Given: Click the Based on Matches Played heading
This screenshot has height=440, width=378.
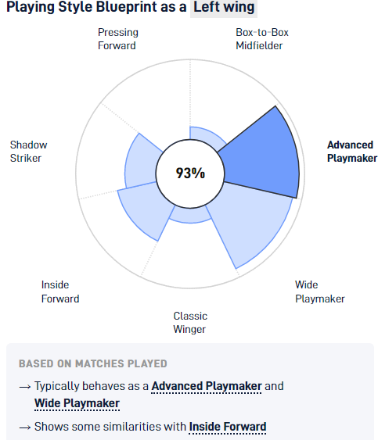Looking at the screenshot, I should coord(93,363).
